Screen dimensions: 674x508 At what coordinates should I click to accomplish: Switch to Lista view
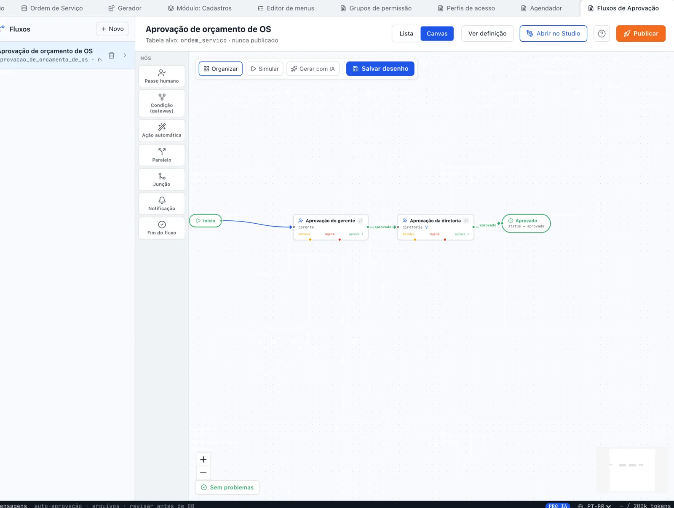tap(406, 34)
